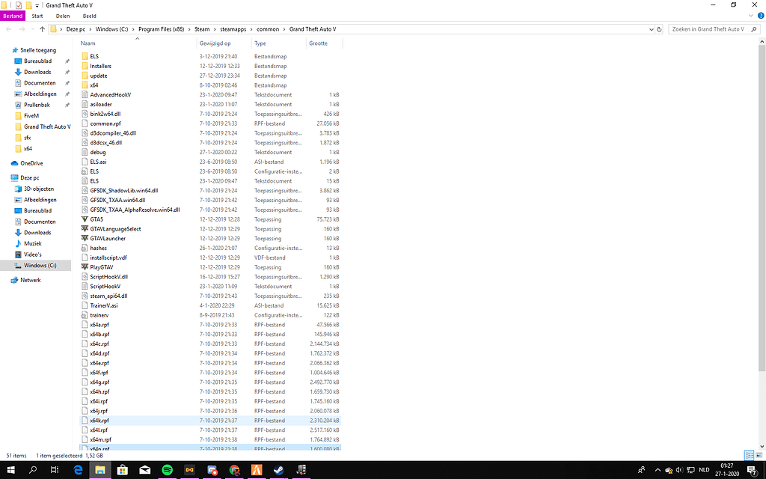Open Steam from the taskbar
The width and height of the screenshot is (766, 479).
pyautogui.click(x=278, y=470)
